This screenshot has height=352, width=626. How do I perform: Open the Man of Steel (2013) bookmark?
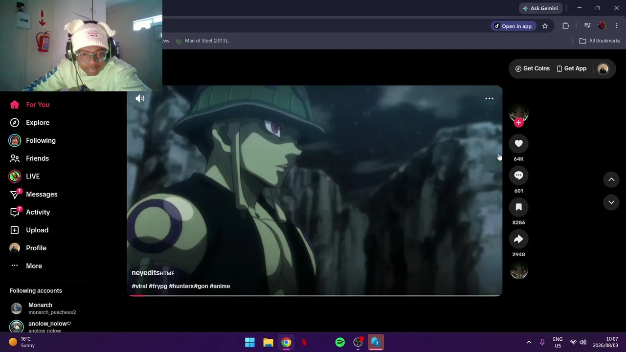(x=203, y=41)
